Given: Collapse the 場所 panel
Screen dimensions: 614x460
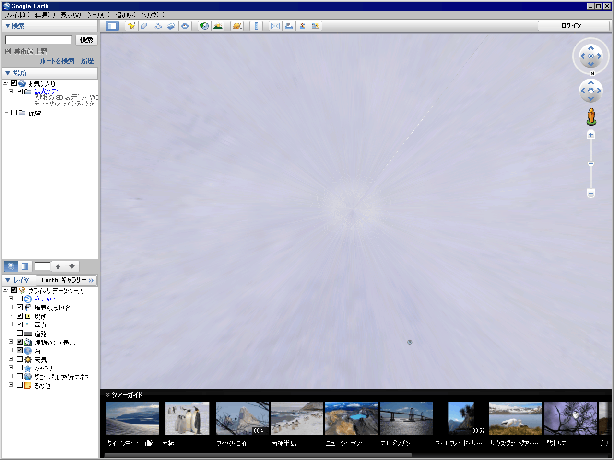Looking at the screenshot, I should [x=7, y=73].
